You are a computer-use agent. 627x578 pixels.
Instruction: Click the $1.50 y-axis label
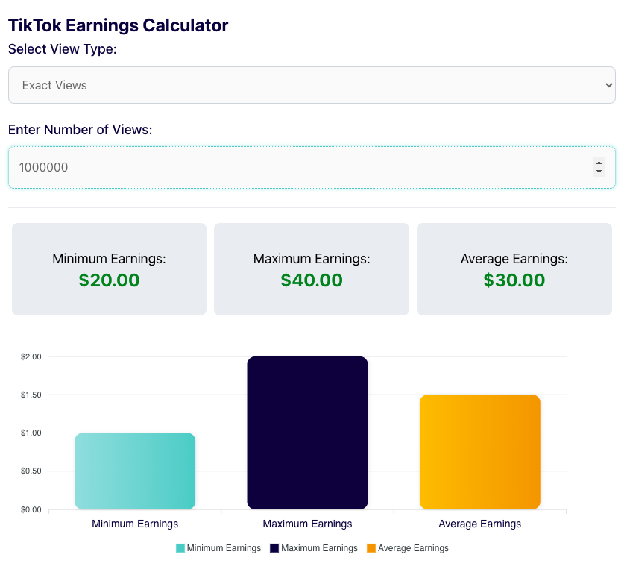31,395
